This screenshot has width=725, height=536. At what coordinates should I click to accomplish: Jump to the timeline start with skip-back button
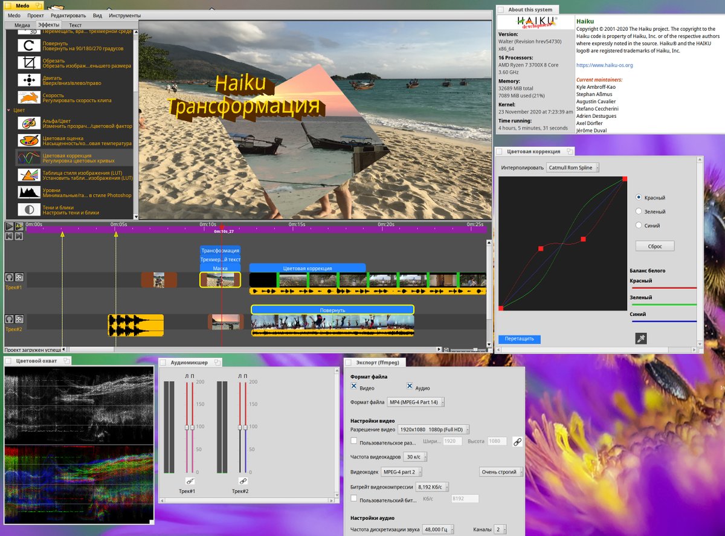(x=10, y=236)
